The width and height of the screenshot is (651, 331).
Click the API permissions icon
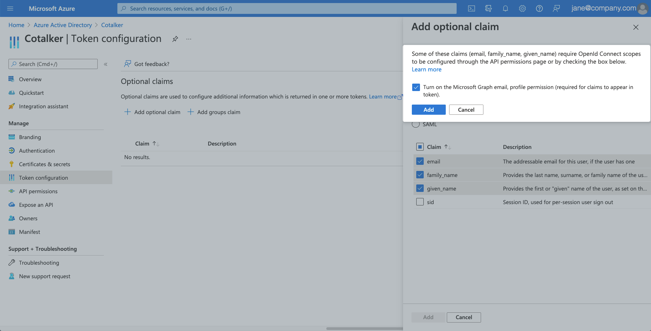(12, 191)
